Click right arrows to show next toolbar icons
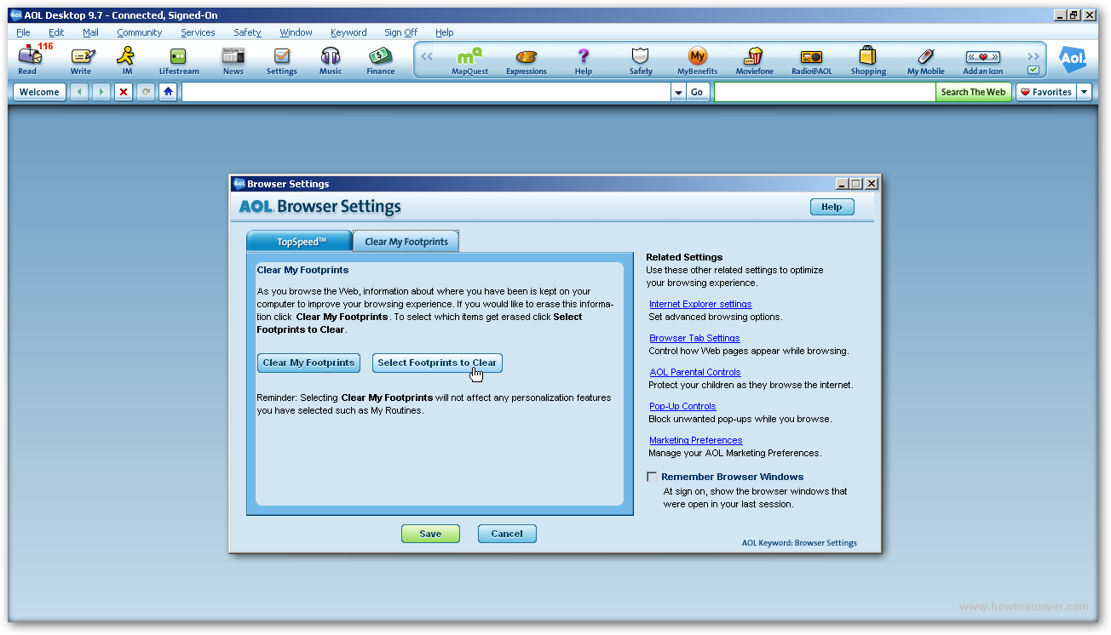 pyautogui.click(x=1033, y=56)
